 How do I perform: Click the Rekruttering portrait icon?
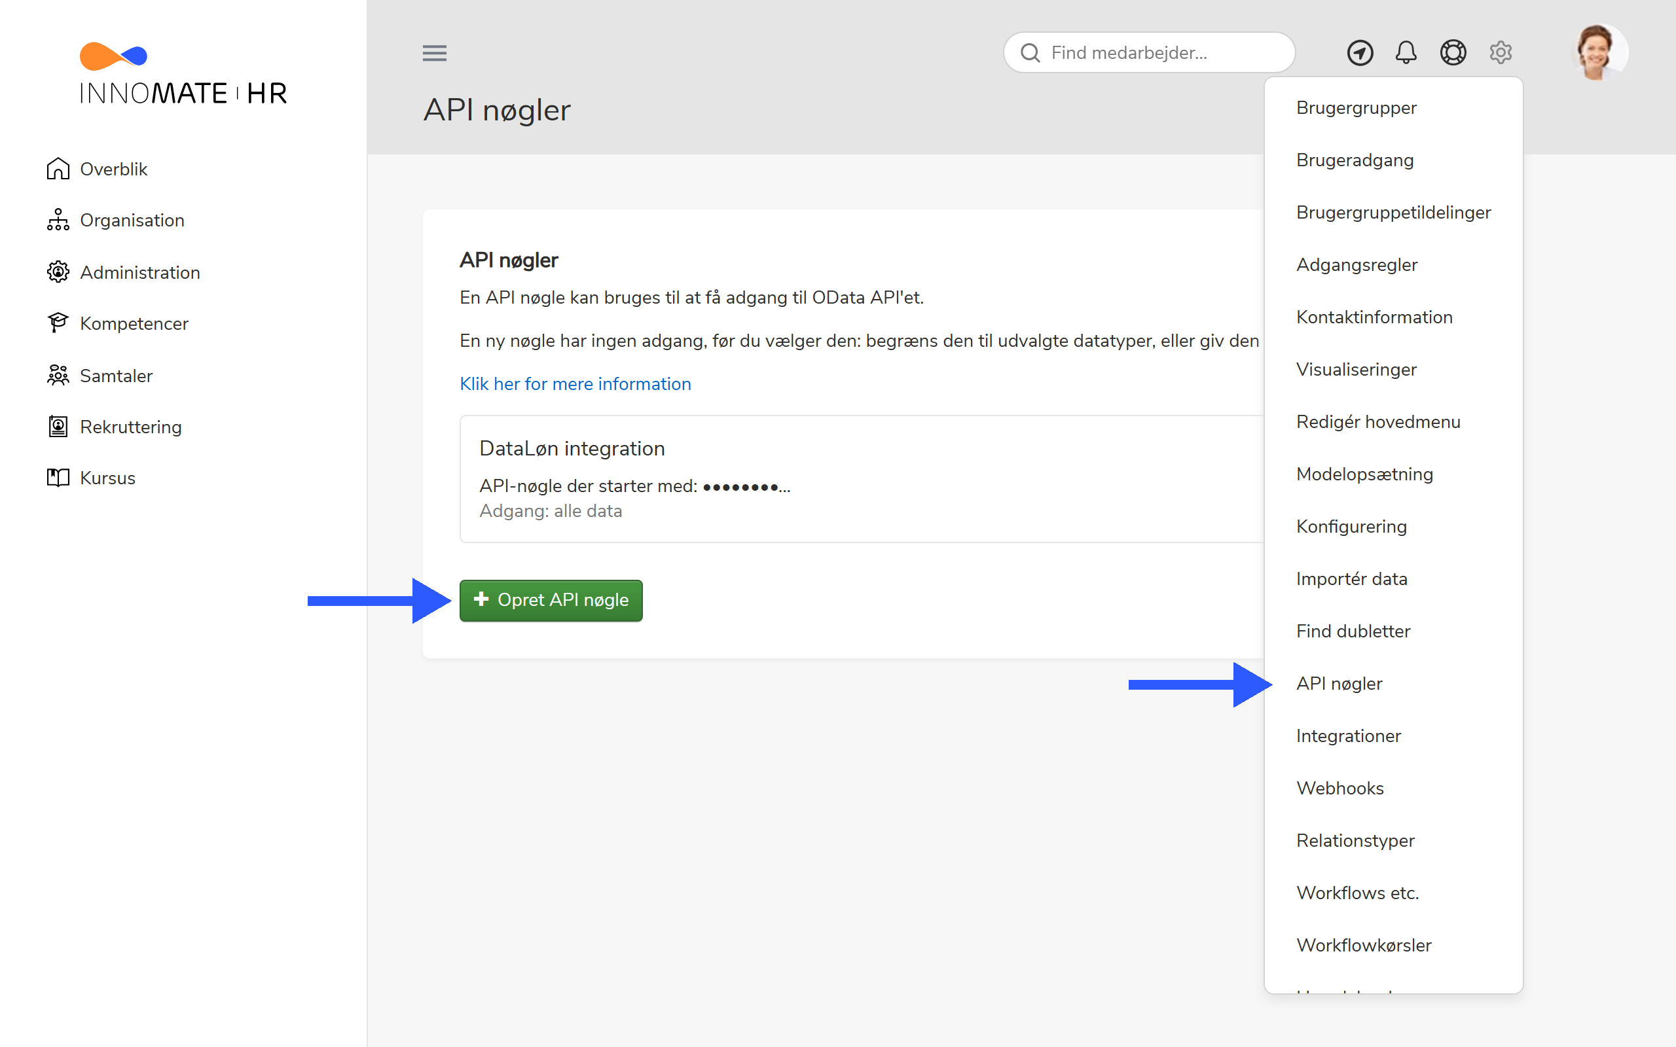pyautogui.click(x=58, y=426)
